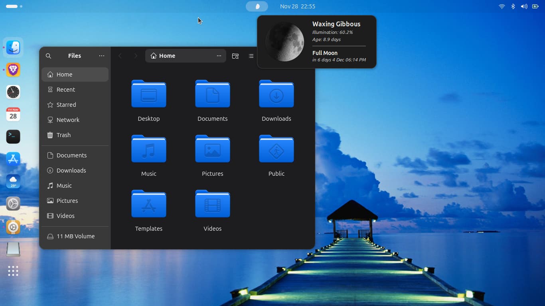Open System Settings gear in the dock
The image size is (545, 306).
13,204
